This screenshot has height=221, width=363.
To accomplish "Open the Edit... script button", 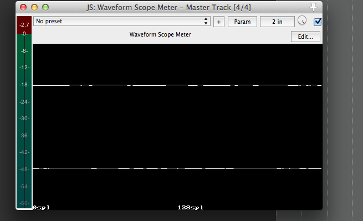I will (x=305, y=37).
